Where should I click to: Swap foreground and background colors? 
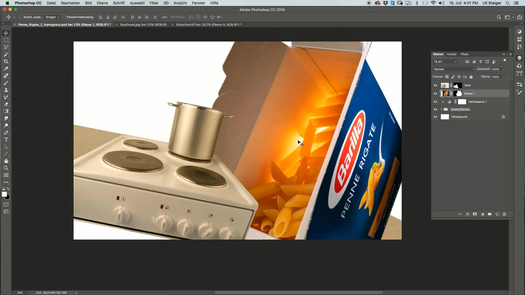point(8,189)
